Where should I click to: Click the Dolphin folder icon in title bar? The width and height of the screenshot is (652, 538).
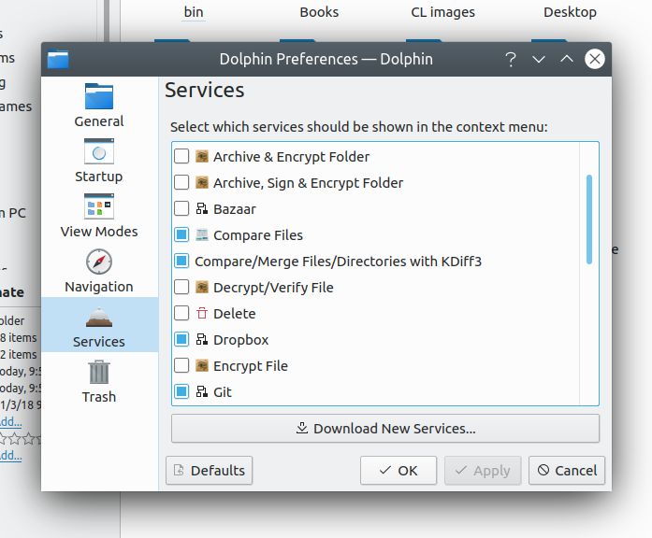pos(58,59)
